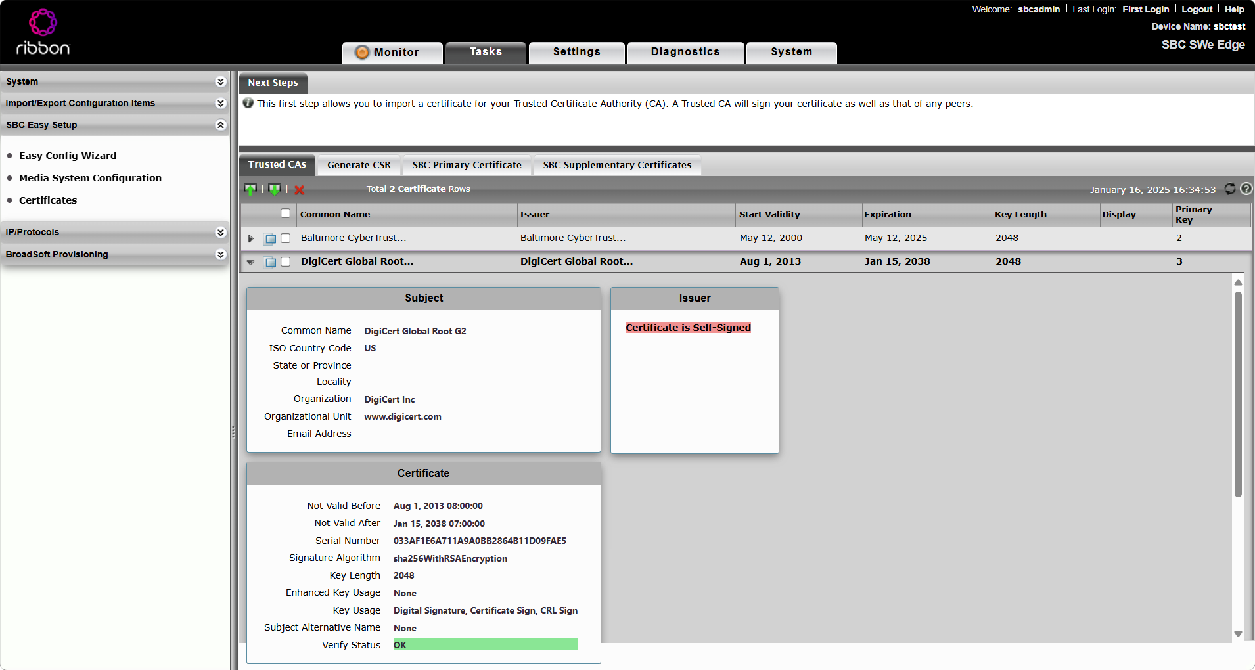This screenshot has width=1255, height=670.
Task: Click the export certificate down-arrow icon
Action: pos(275,190)
